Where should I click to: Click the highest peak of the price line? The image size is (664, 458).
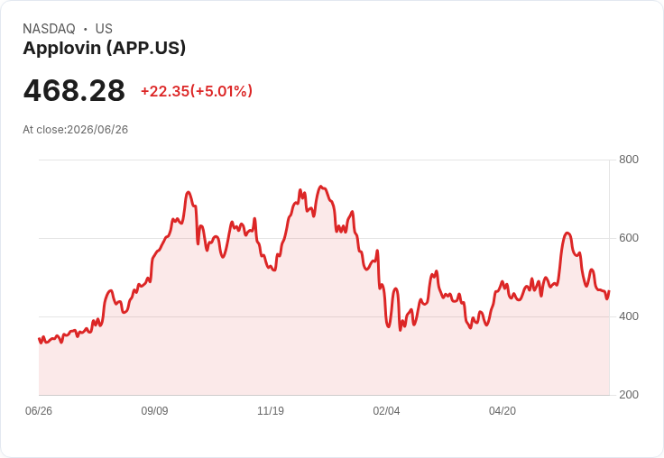click(320, 187)
